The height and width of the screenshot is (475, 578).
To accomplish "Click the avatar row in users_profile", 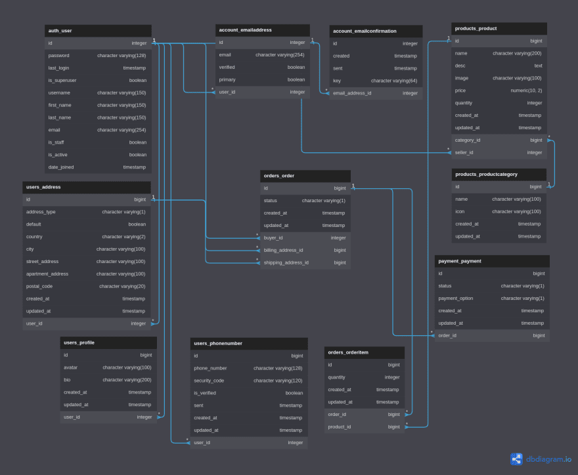I will pyautogui.click(x=108, y=368).
